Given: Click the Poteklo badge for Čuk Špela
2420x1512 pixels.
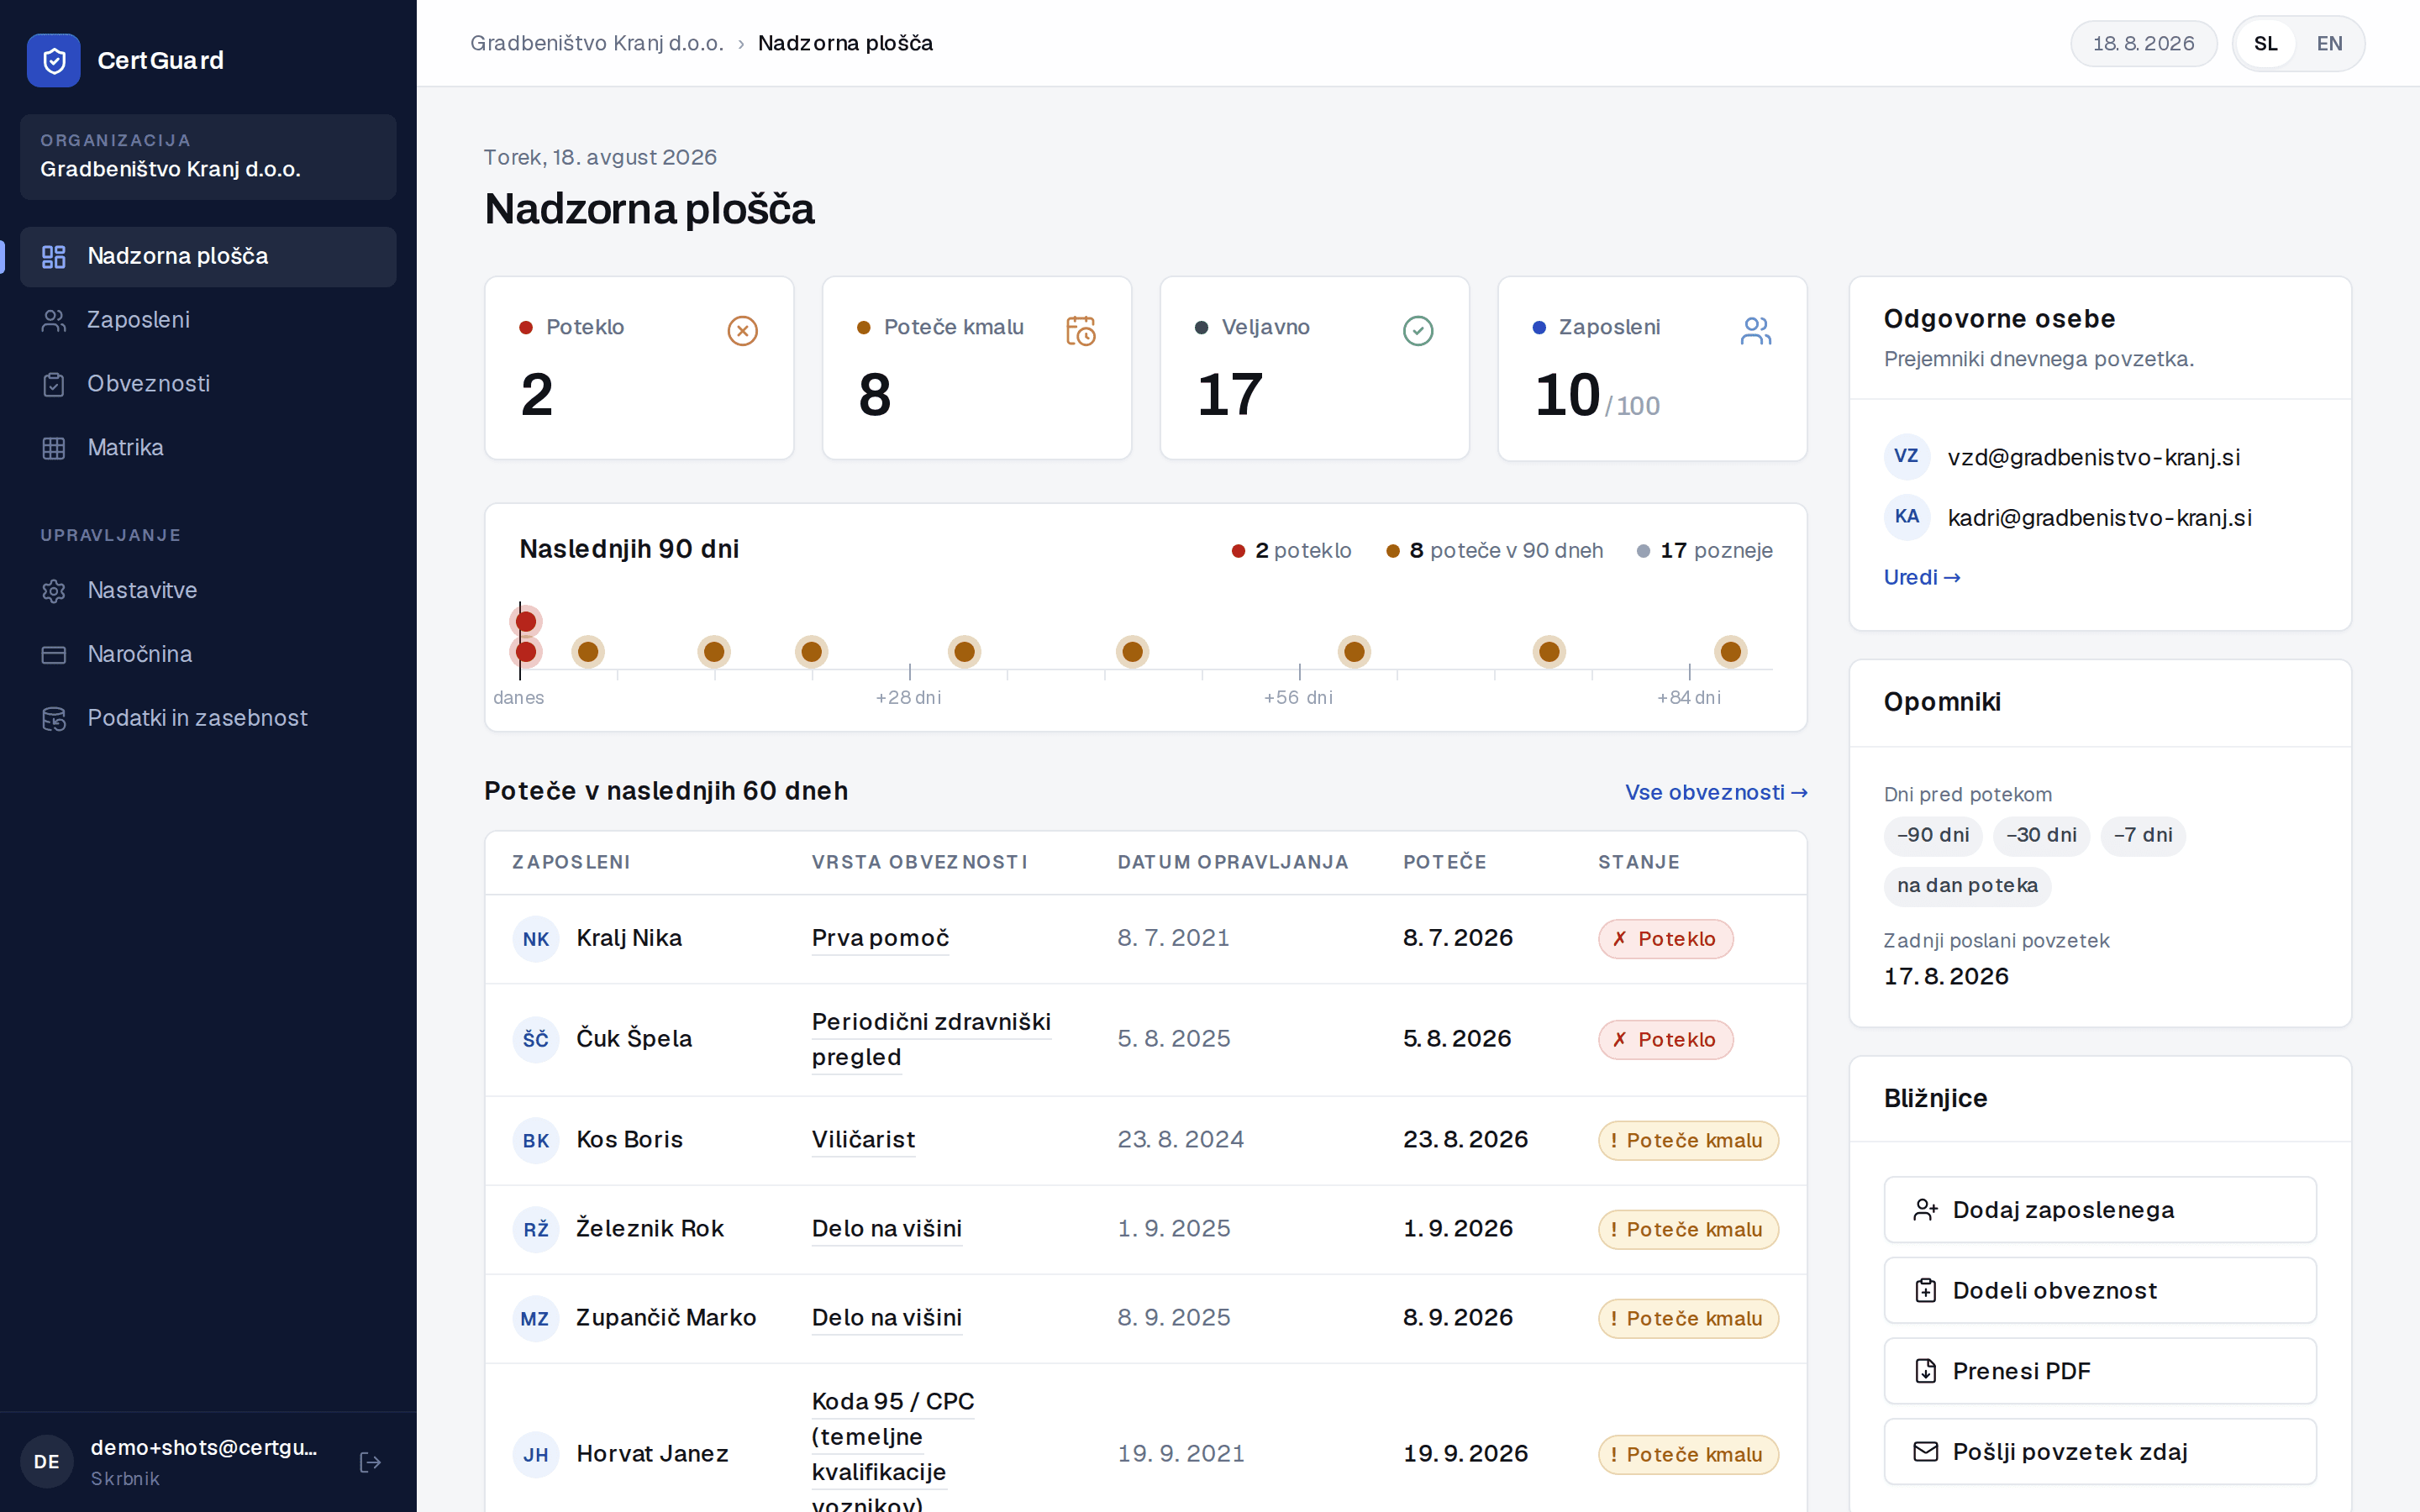Looking at the screenshot, I should 1665,1040.
